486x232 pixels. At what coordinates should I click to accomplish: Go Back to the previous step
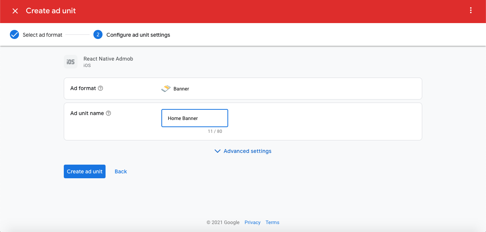click(120, 171)
